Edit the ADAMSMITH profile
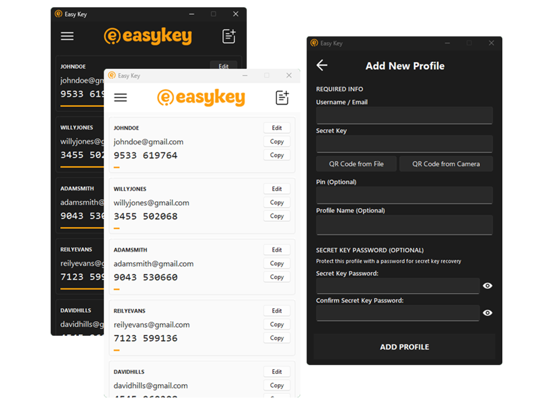553x406 pixels. [x=276, y=249]
